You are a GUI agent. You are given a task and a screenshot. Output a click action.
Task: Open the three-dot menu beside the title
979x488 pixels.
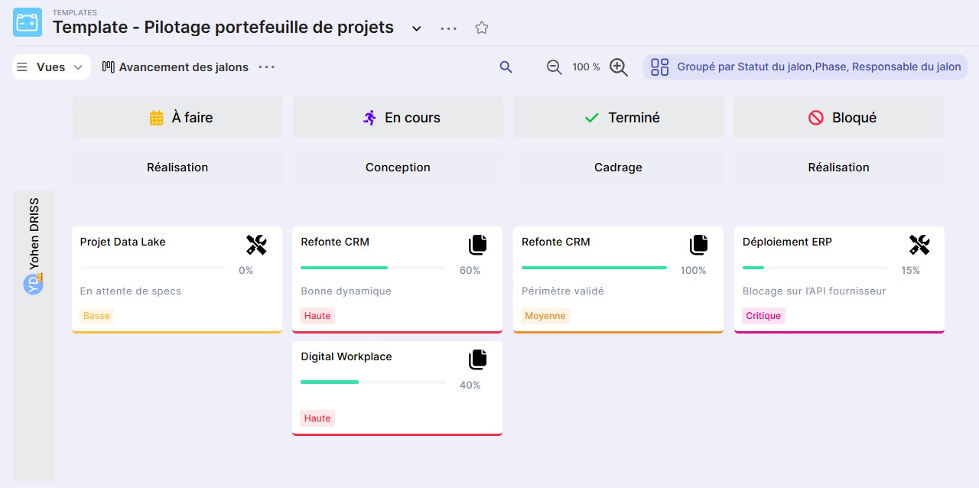click(449, 28)
